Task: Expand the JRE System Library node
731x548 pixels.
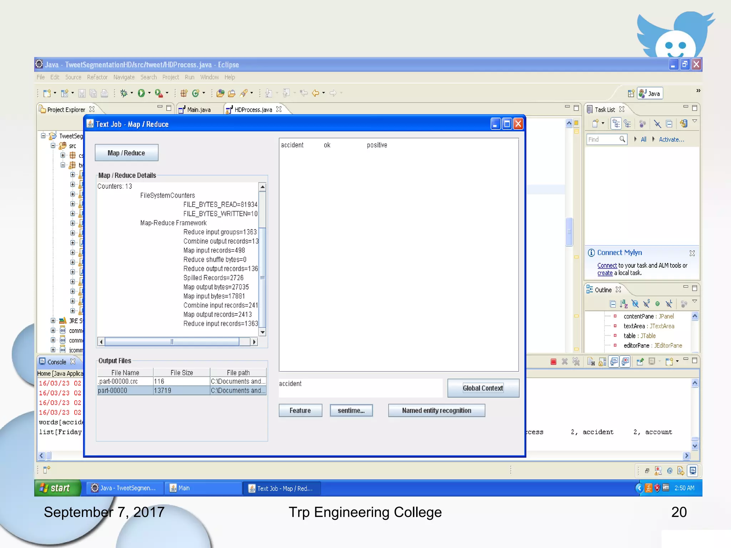Action: point(53,321)
